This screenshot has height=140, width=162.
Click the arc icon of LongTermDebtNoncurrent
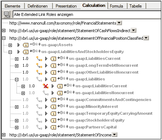(39, 66)
